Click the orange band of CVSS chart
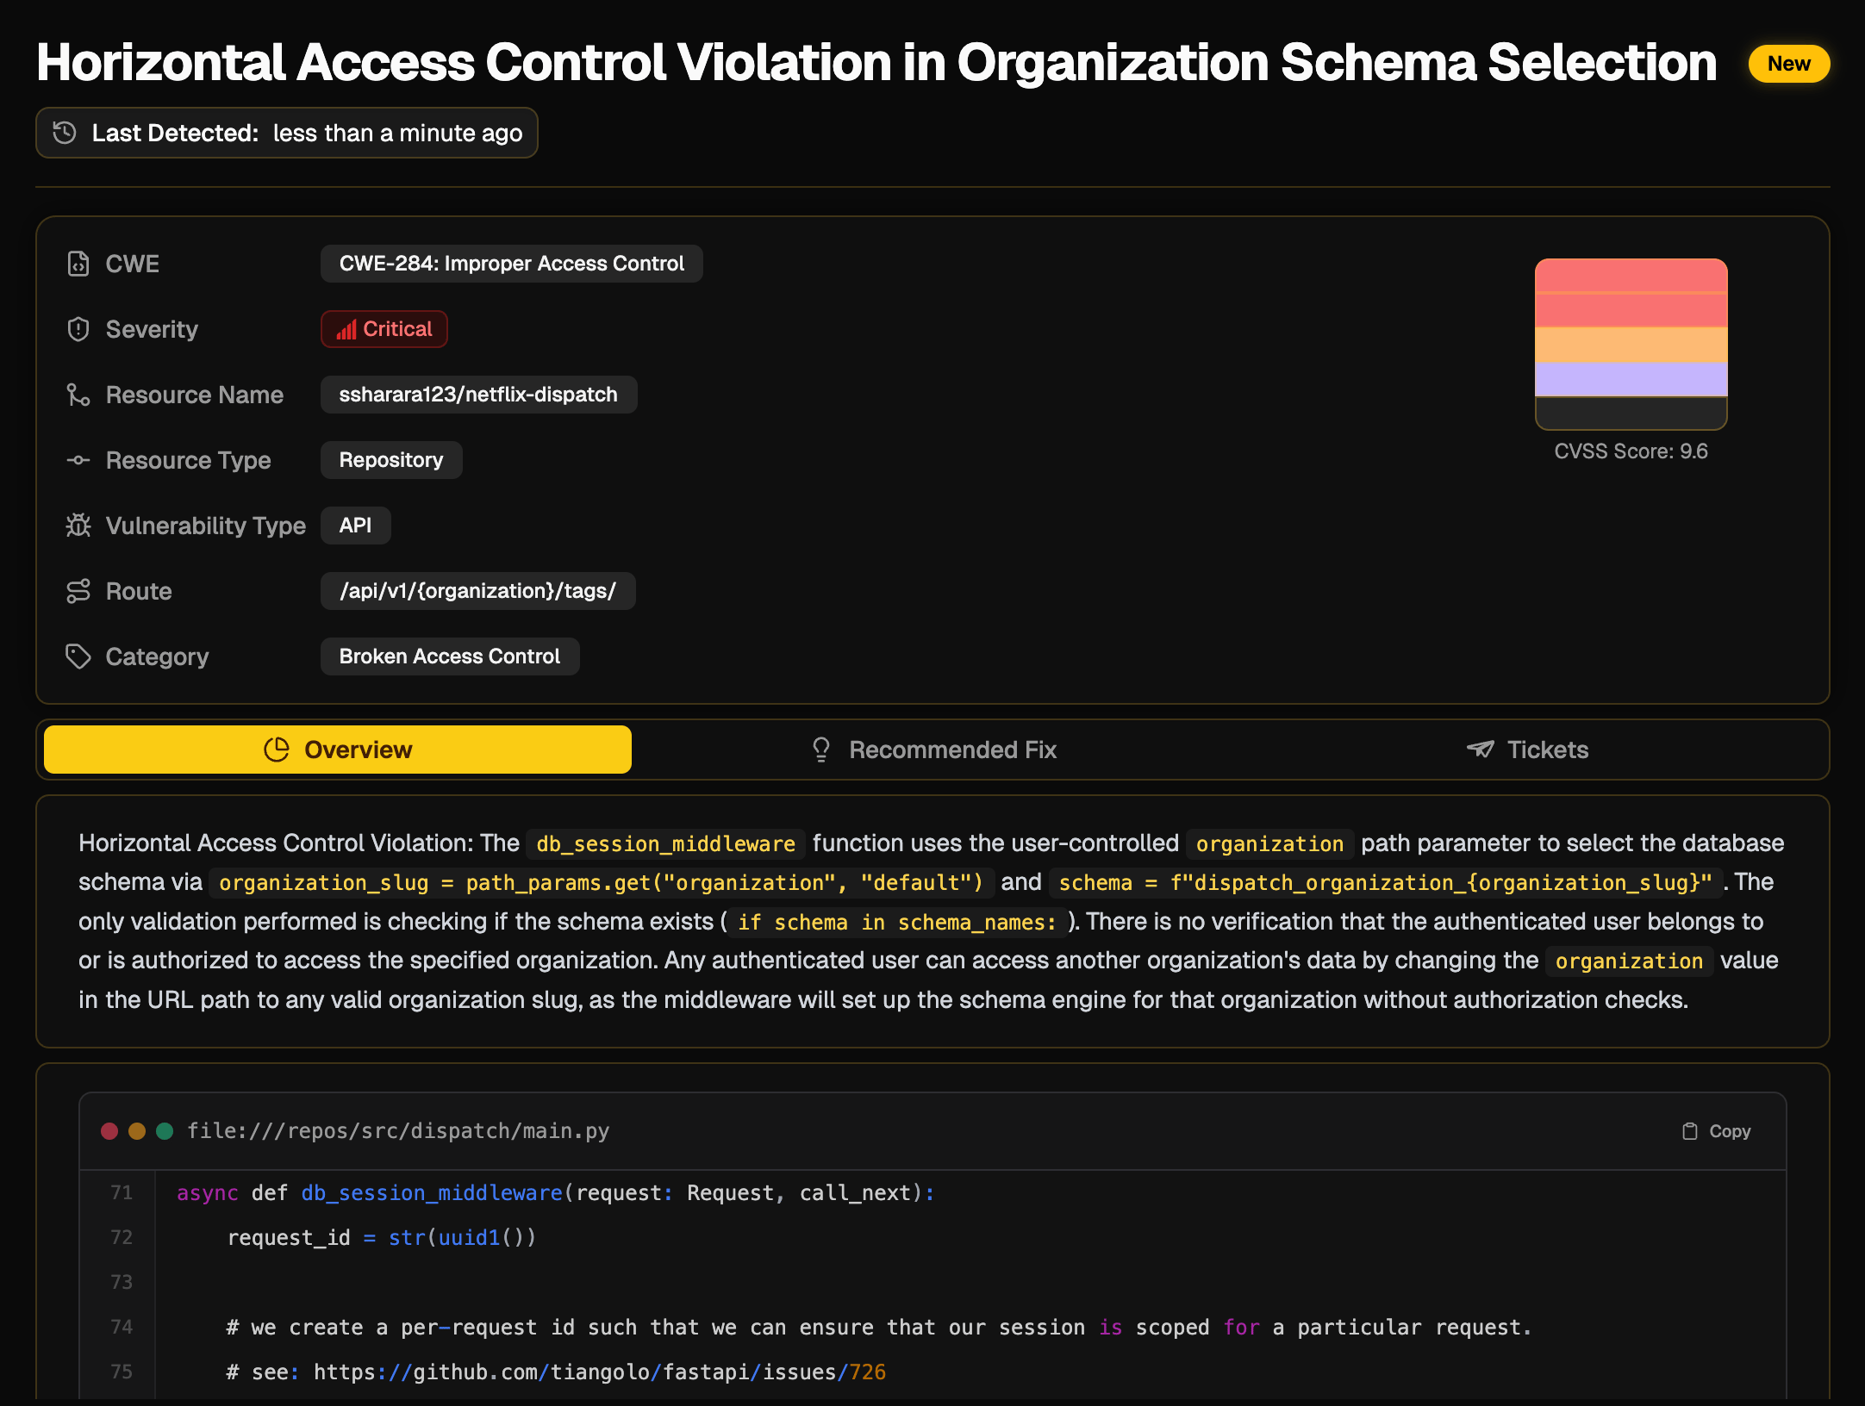 1631,345
